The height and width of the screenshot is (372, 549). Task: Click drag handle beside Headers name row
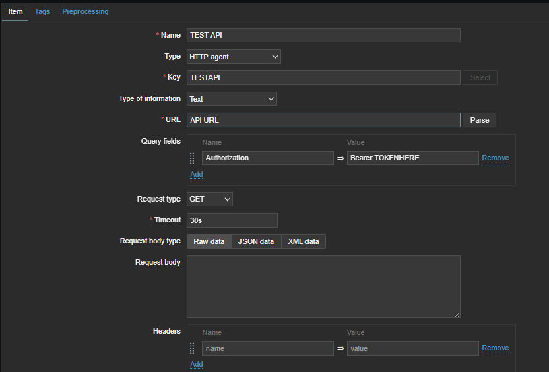click(x=192, y=348)
